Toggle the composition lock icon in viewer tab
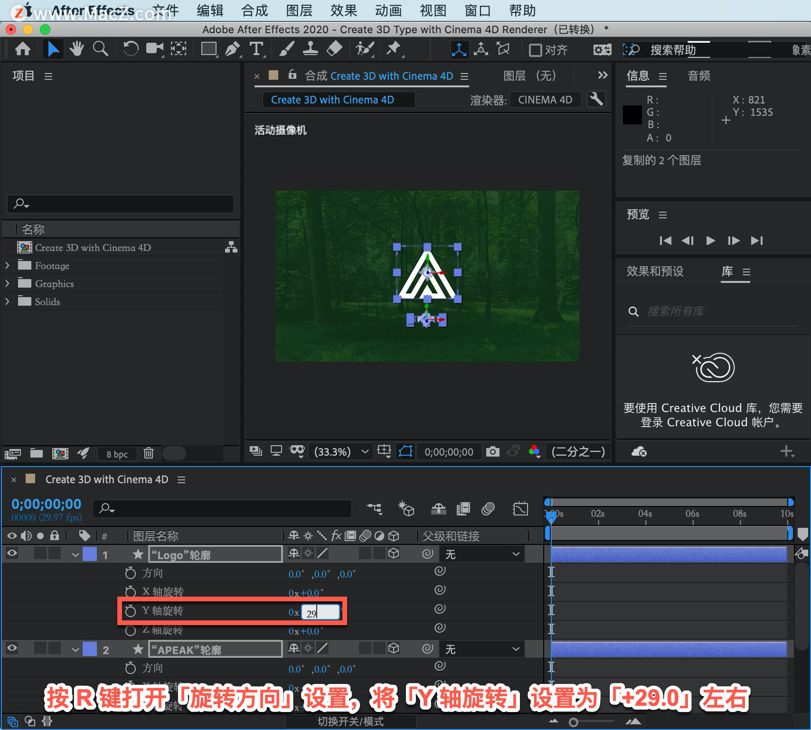Viewport: 811px width, 730px height. [292, 75]
